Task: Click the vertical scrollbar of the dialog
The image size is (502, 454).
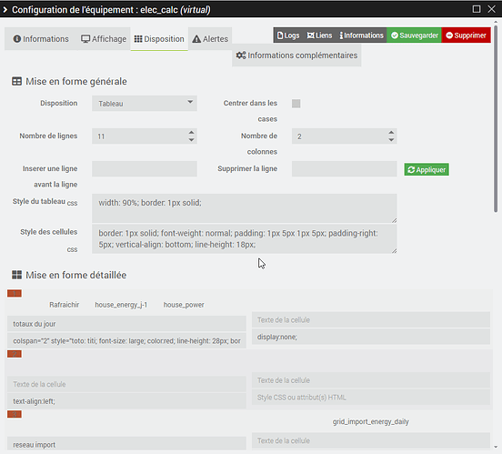Action: (496, 118)
